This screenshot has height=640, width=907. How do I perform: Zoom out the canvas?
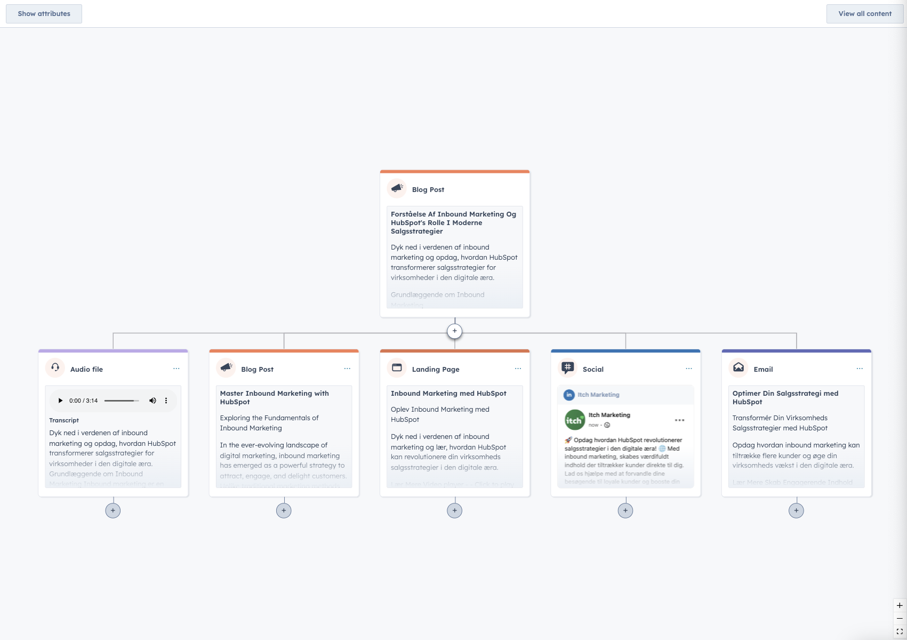(900, 618)
